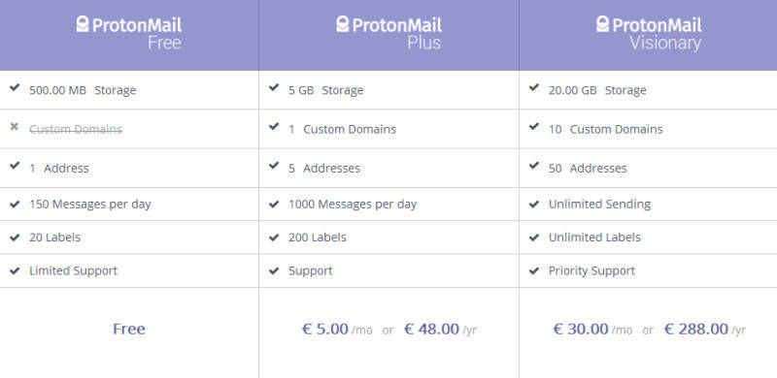Viewport: 777px width, 378px height.
Task: Click the checkmark next to 5 Addresses
Action: click(x=274, y=166)
